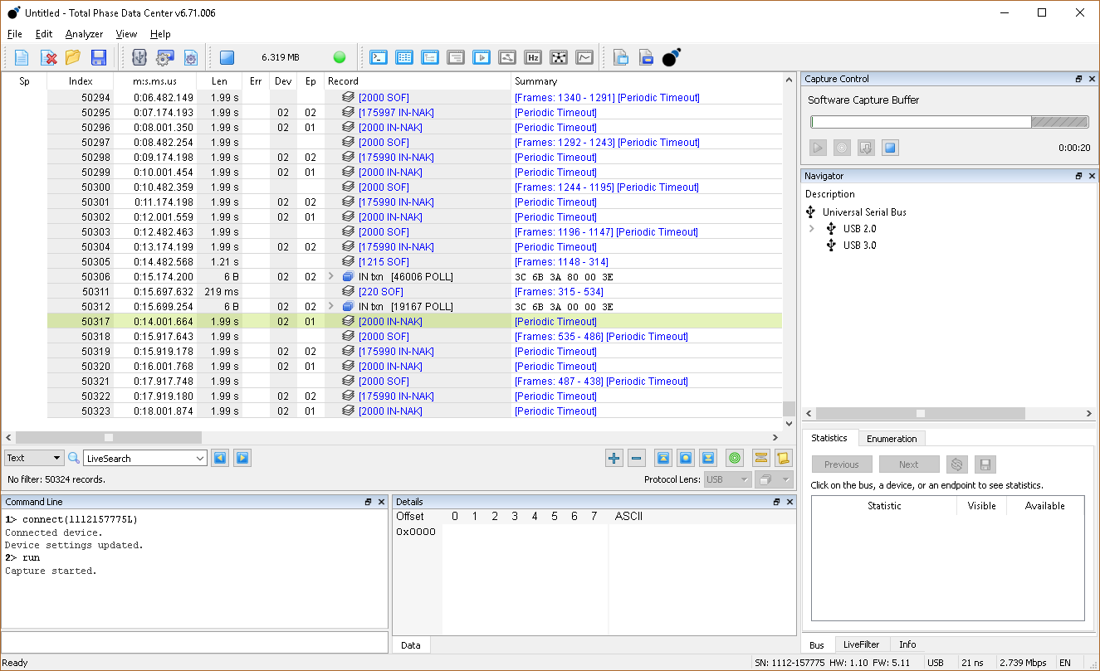Click the New Capture document icon
1100x671 pixels.
[x=22, y=57]
